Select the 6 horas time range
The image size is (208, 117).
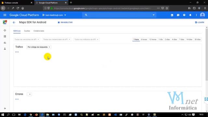tap(144, 40)
